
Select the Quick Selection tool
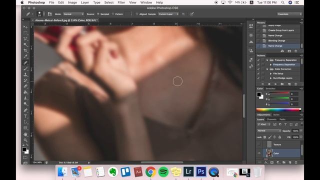tap(25, 44)
